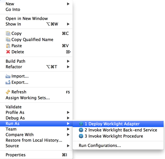
Task: Click the Paste clipboard icon
Action: (x=8, y=46)
